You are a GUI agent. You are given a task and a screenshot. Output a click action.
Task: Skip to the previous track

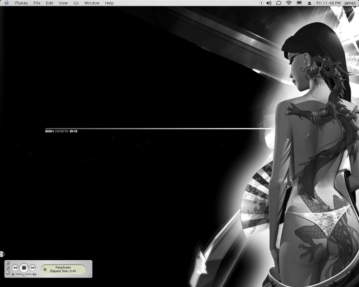pos(15,268)
